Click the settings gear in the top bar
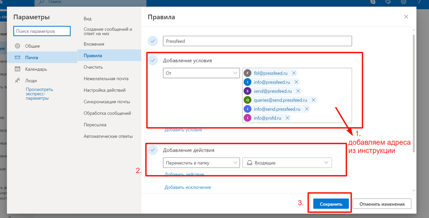Screen dimensions: 429x218 click(404, 2)
